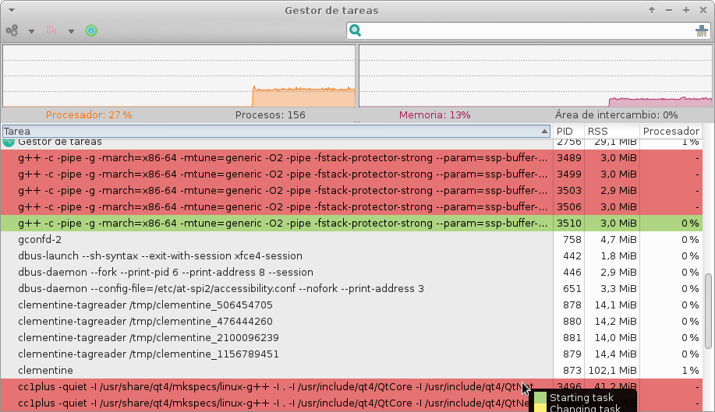The height and width of the screenshot is (412, 715).
Task: Expand the dropdown arrow next to the gear icon
Action: point(31,31)
